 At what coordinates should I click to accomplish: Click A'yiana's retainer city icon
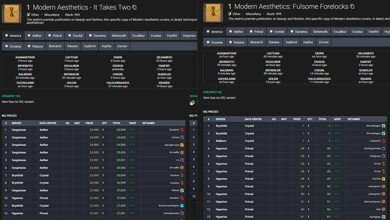[182, 137]
